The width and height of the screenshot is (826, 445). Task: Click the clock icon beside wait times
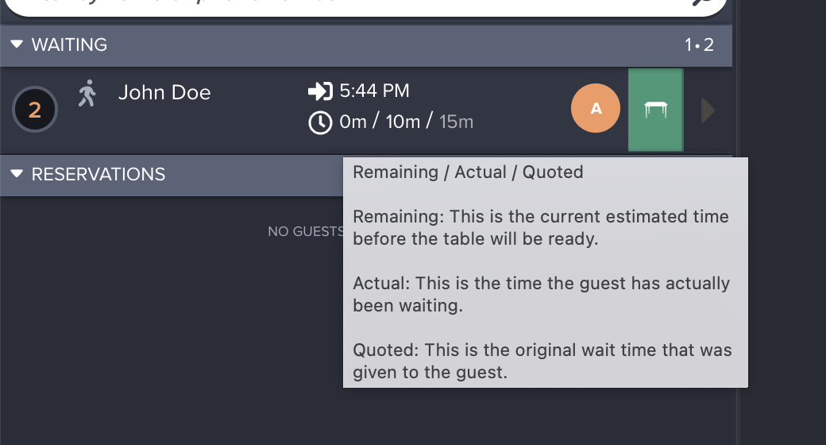[x=320, y=122]
